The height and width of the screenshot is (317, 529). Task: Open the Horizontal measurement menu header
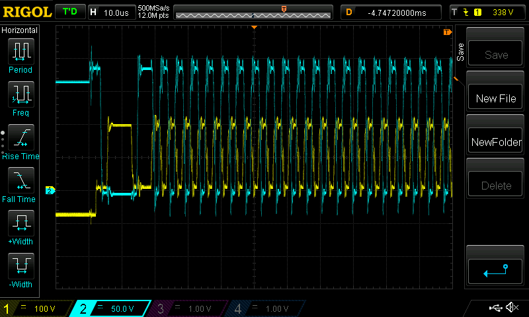[x=20, y=30]
